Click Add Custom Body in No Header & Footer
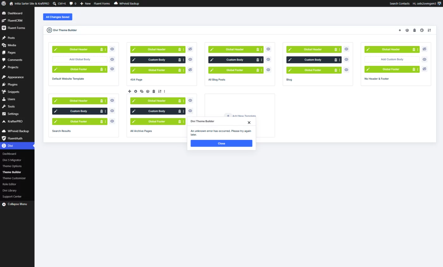The image size is (443, 267). coord(392,59)
